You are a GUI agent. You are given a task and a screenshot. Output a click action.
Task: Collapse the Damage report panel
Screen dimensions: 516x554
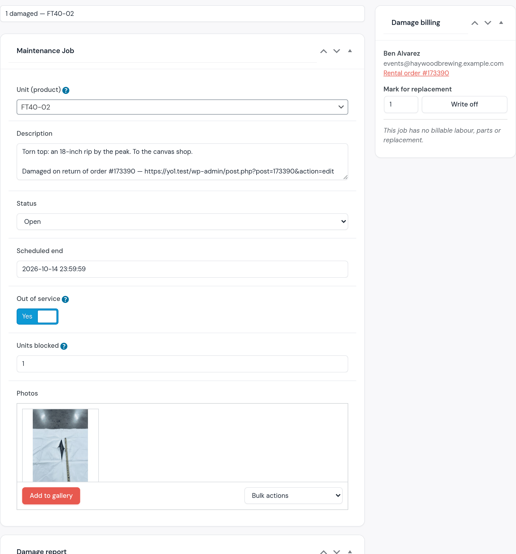[x=350, y=551]
